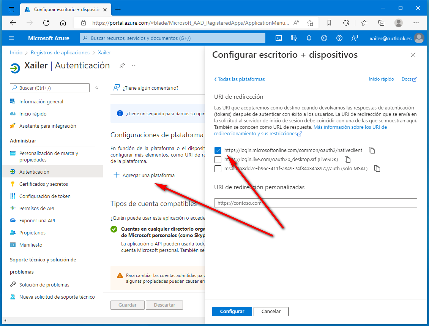Go to Registros de aplicaciones breadcrumb
429x326 pixels.
click(60, 52)
